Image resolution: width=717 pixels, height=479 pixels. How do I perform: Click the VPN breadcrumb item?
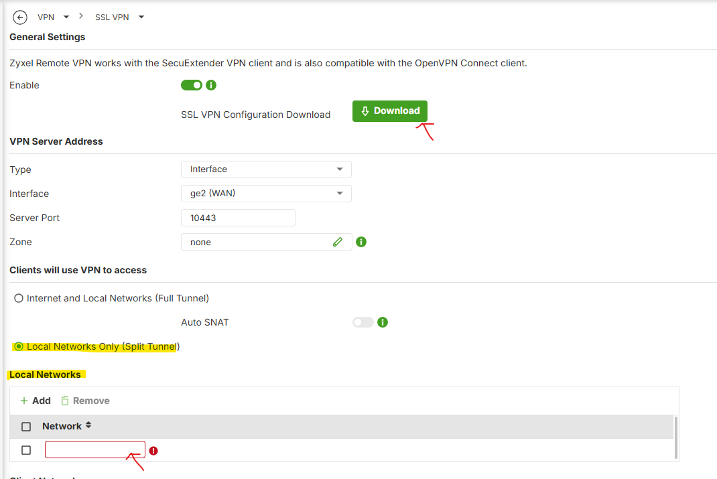(x=46, y=17)
